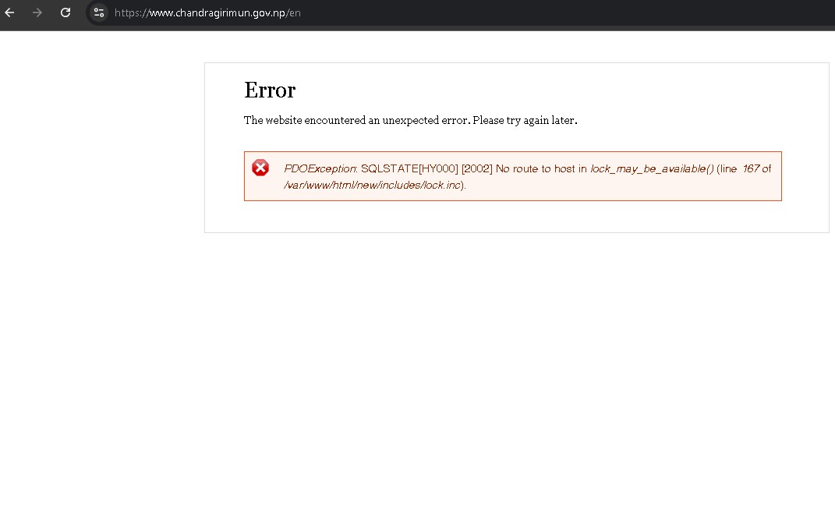This screenshot has height=513, width=835.
Task: Click the "Error" page heading
Action: coord(270,90)
